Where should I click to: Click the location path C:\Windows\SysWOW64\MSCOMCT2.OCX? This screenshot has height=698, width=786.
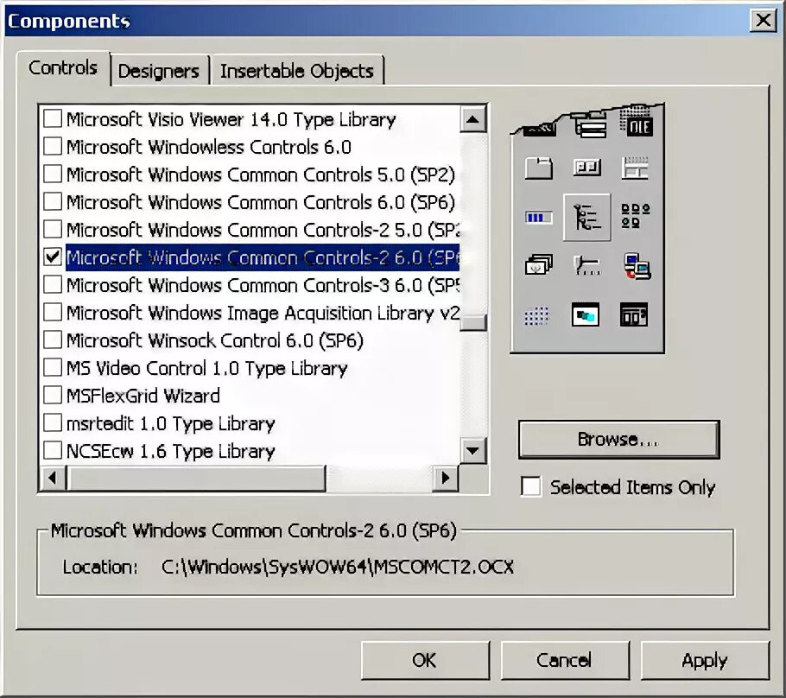[338, 567]
